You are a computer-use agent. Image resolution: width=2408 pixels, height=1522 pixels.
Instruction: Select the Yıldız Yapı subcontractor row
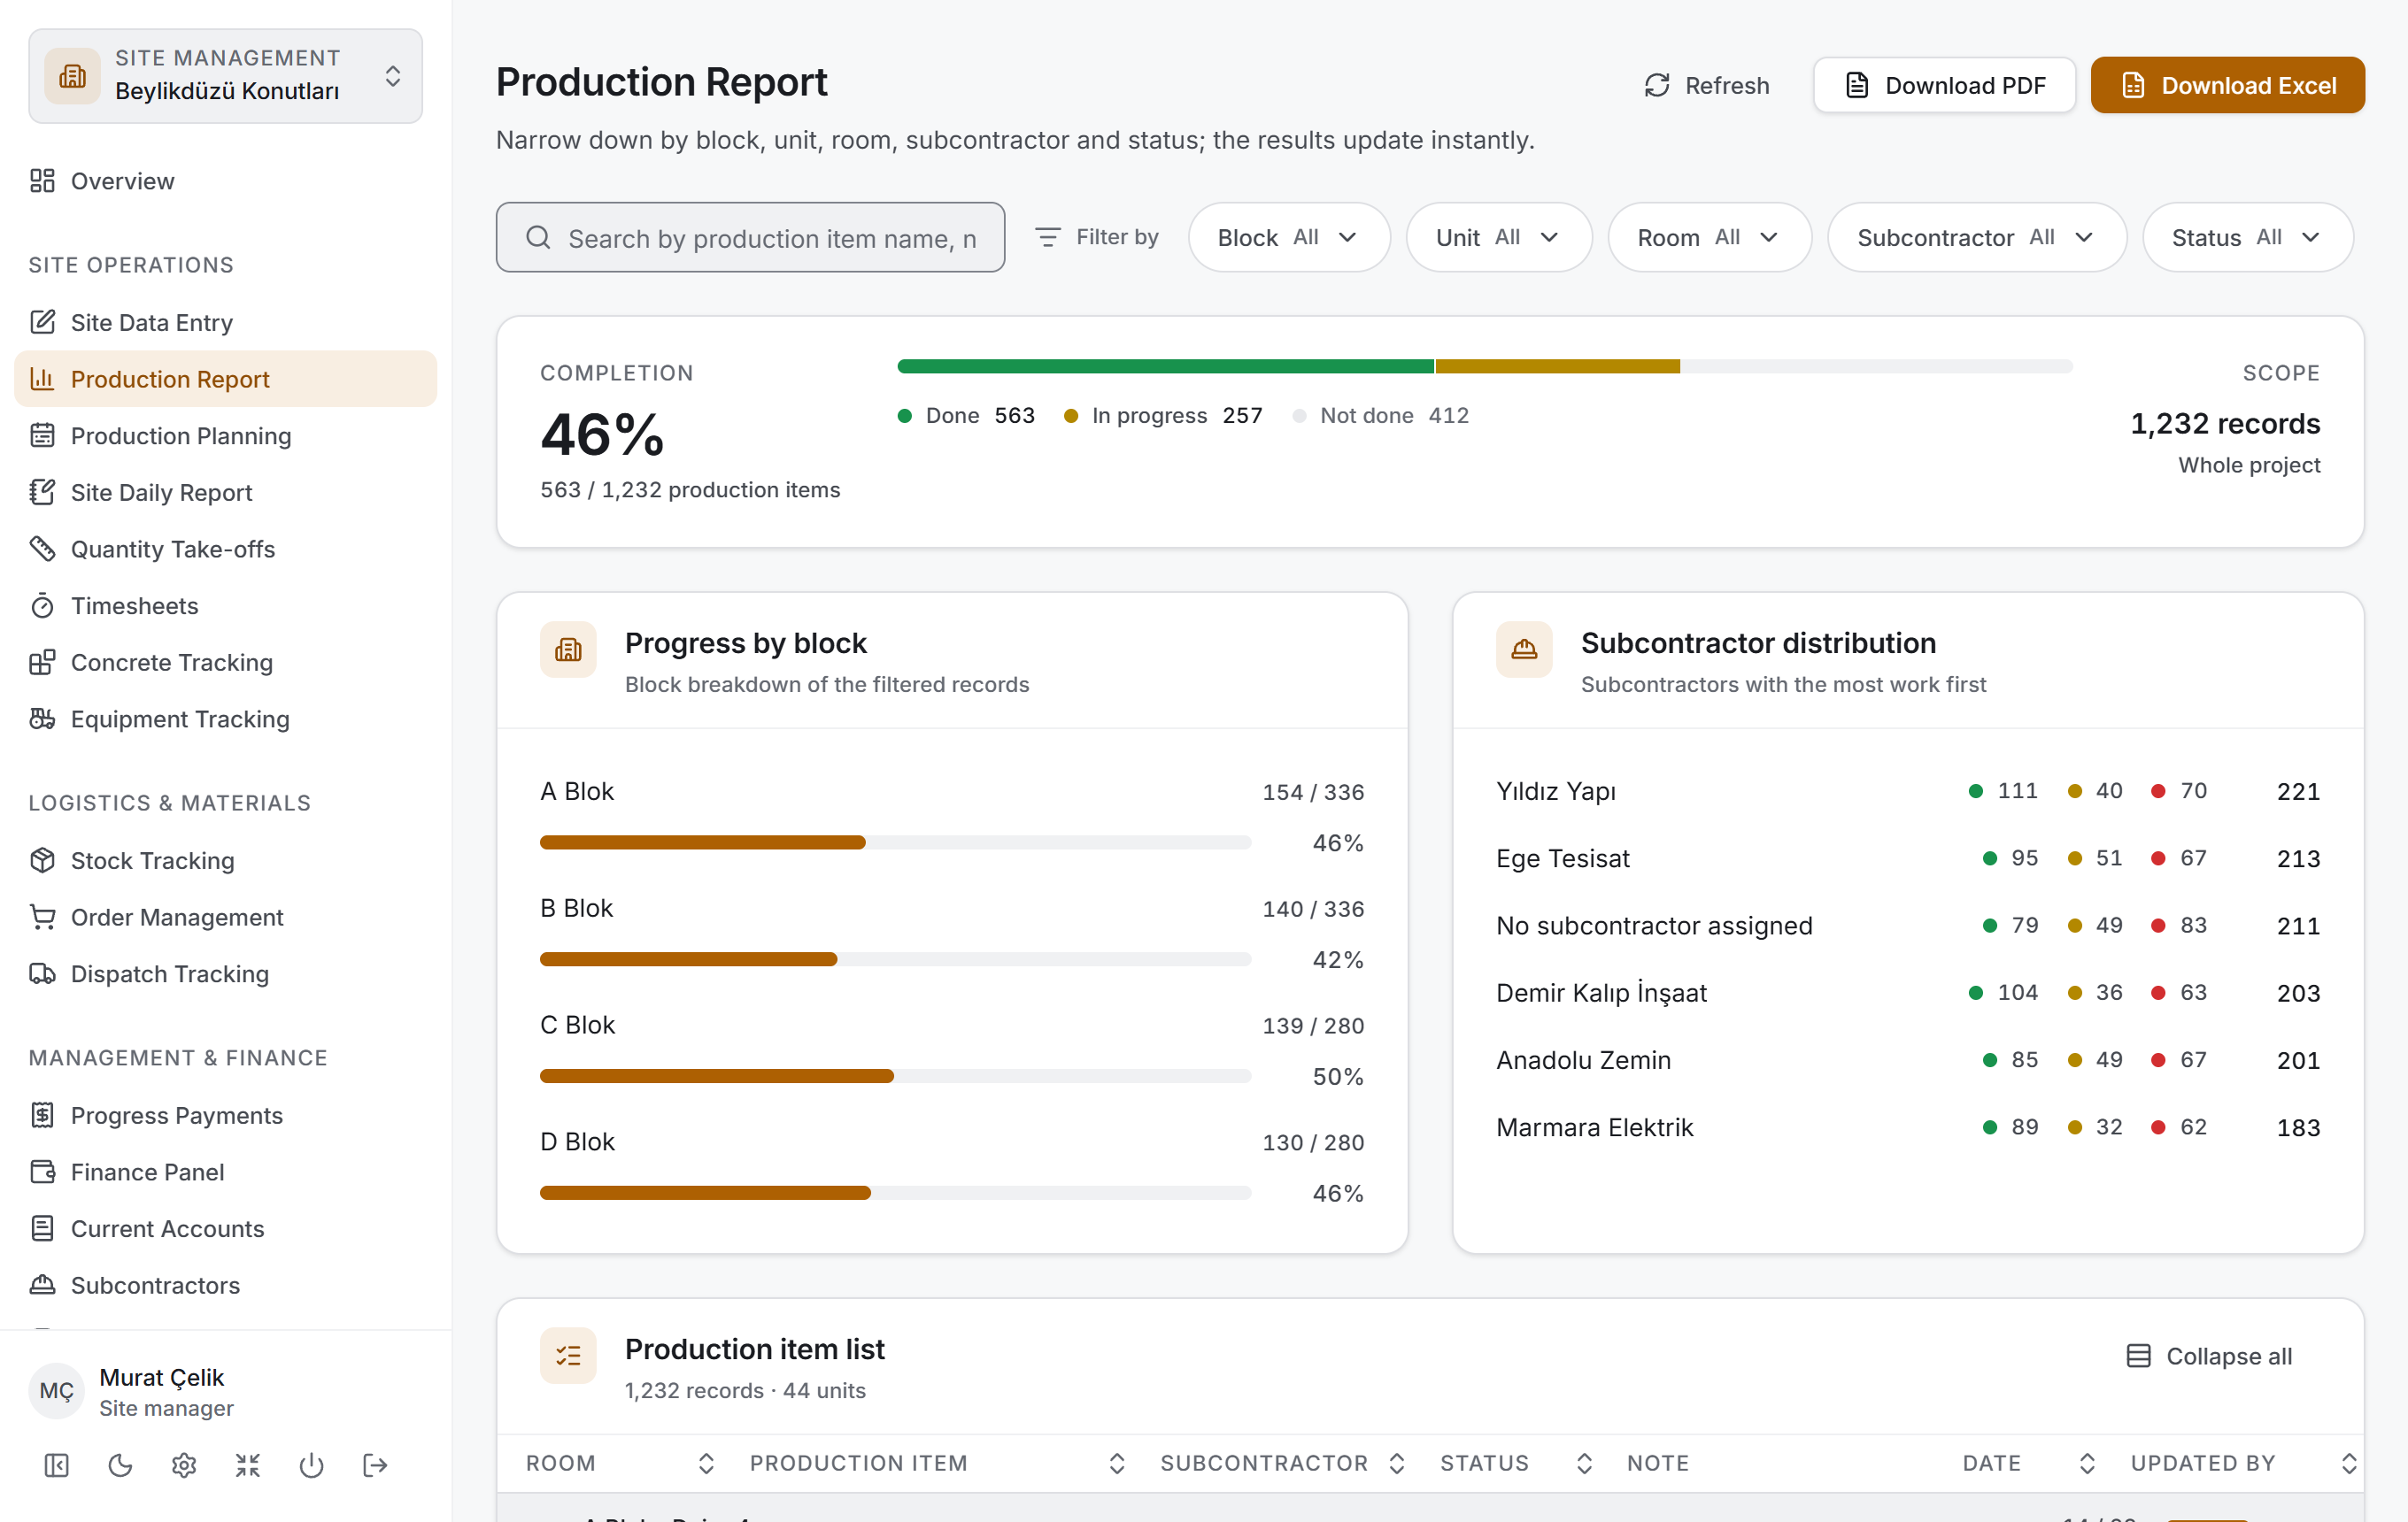1907,791
